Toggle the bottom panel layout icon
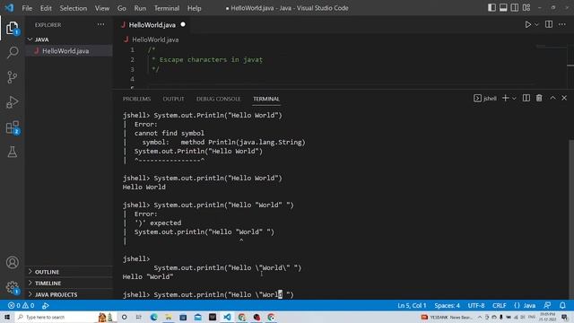The height and width of the screenshot is (323, 574). point(503,8)
